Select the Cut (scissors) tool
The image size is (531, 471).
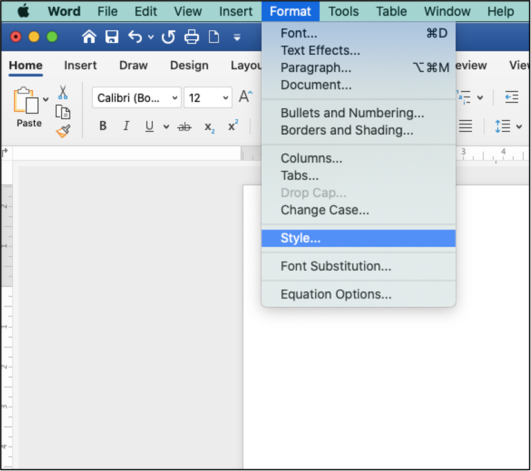point(63,91)
